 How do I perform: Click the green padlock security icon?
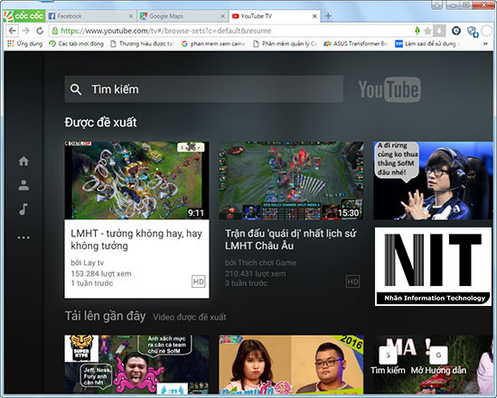55,31
